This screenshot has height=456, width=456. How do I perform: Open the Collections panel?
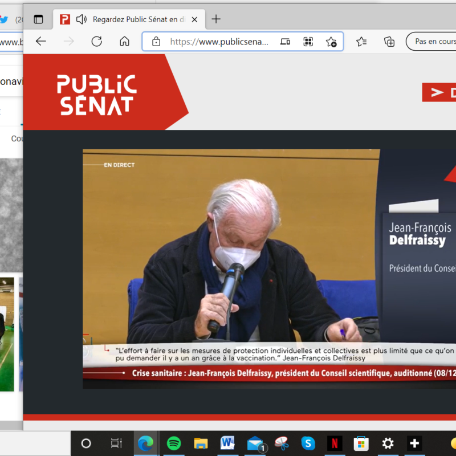389,42
